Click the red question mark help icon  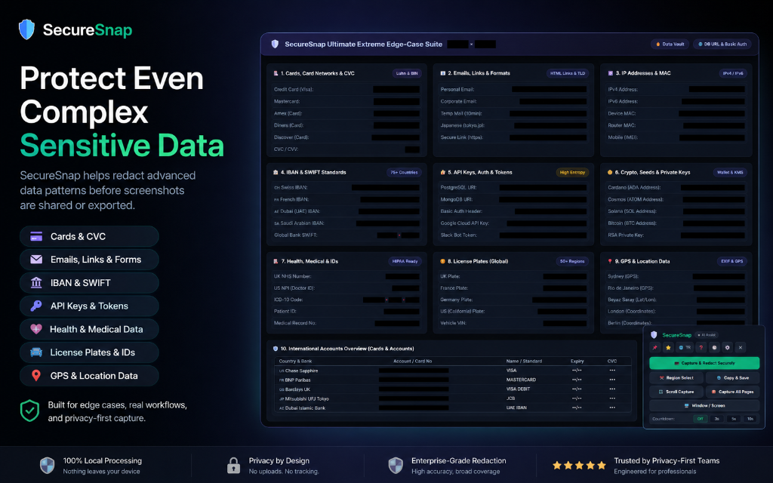click(701, 347)
